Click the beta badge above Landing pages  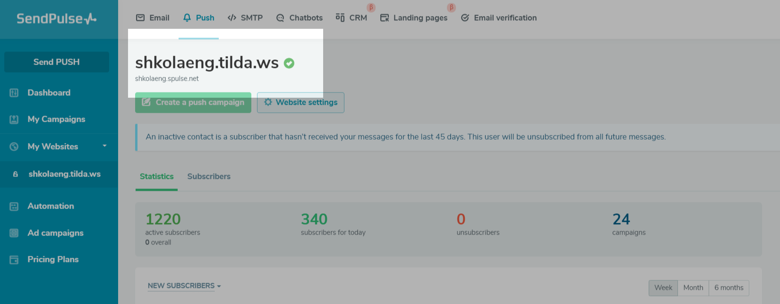click(452, 7)
